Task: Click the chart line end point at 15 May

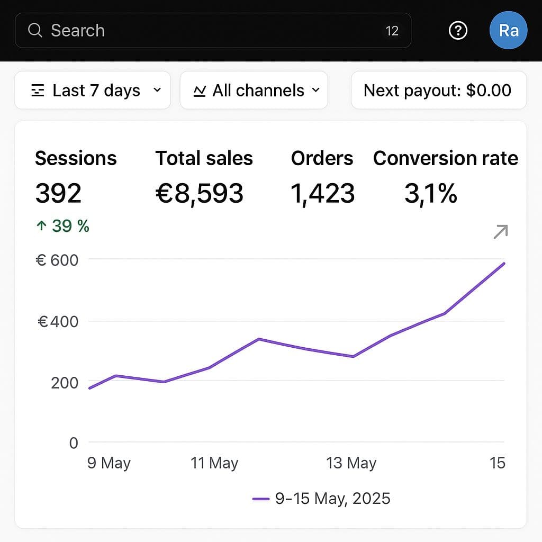Action: 504,264
